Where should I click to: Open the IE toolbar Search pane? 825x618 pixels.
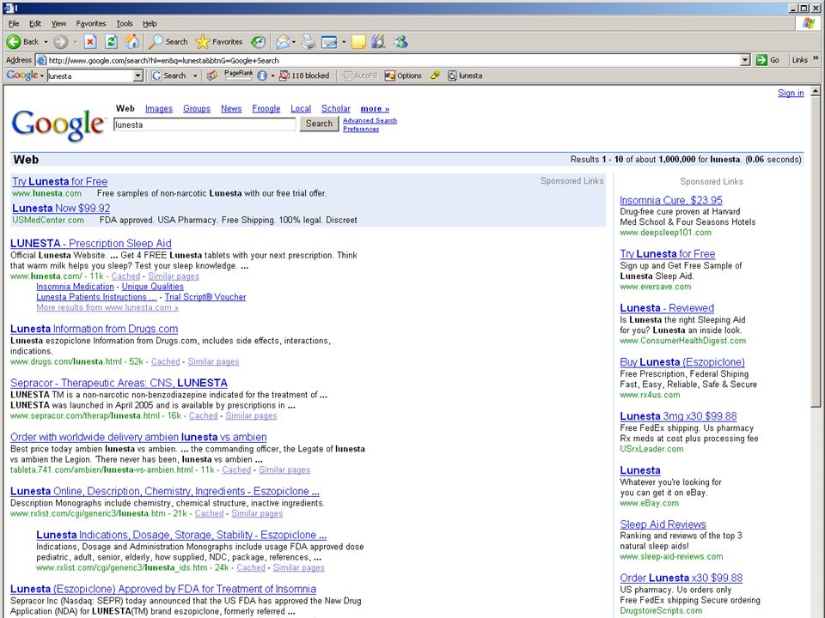click(x=168, y=41)
